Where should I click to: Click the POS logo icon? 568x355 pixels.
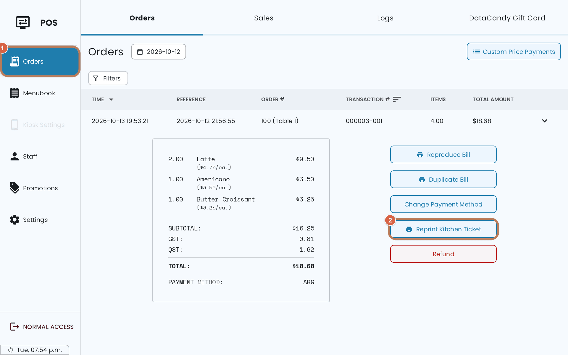coord(23,22)
